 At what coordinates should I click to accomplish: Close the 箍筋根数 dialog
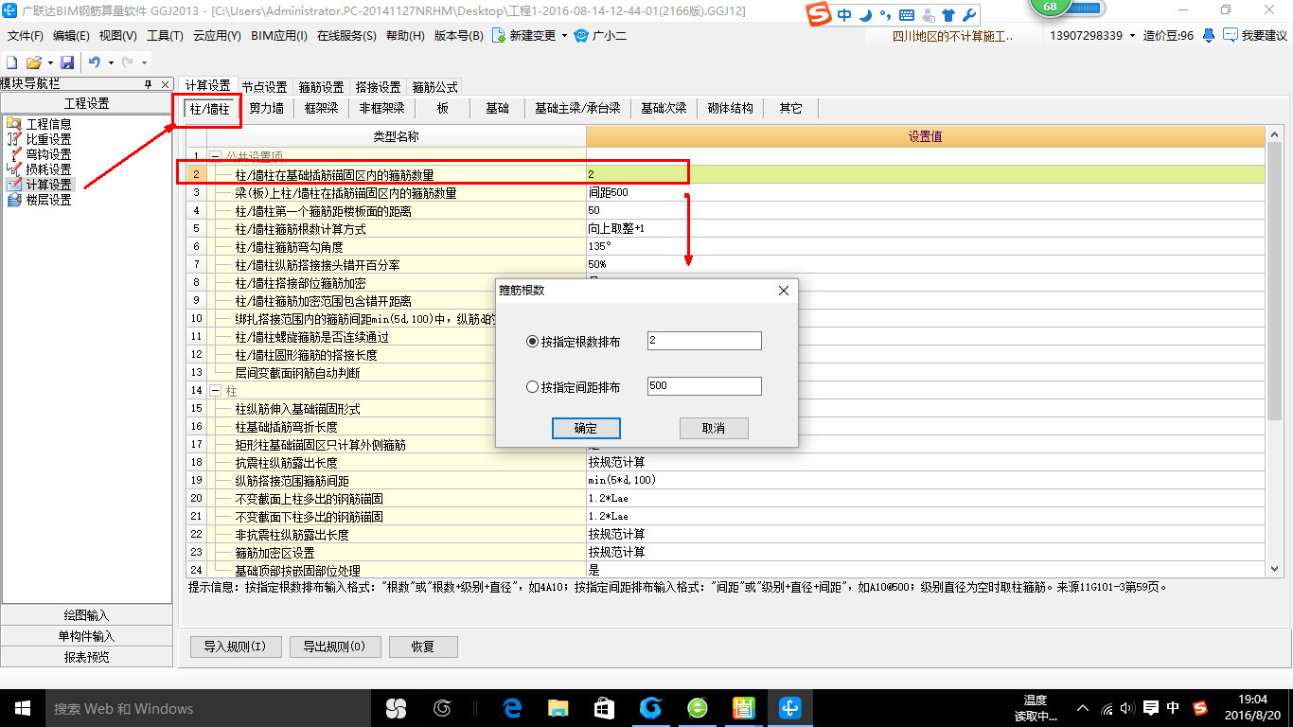784,291
